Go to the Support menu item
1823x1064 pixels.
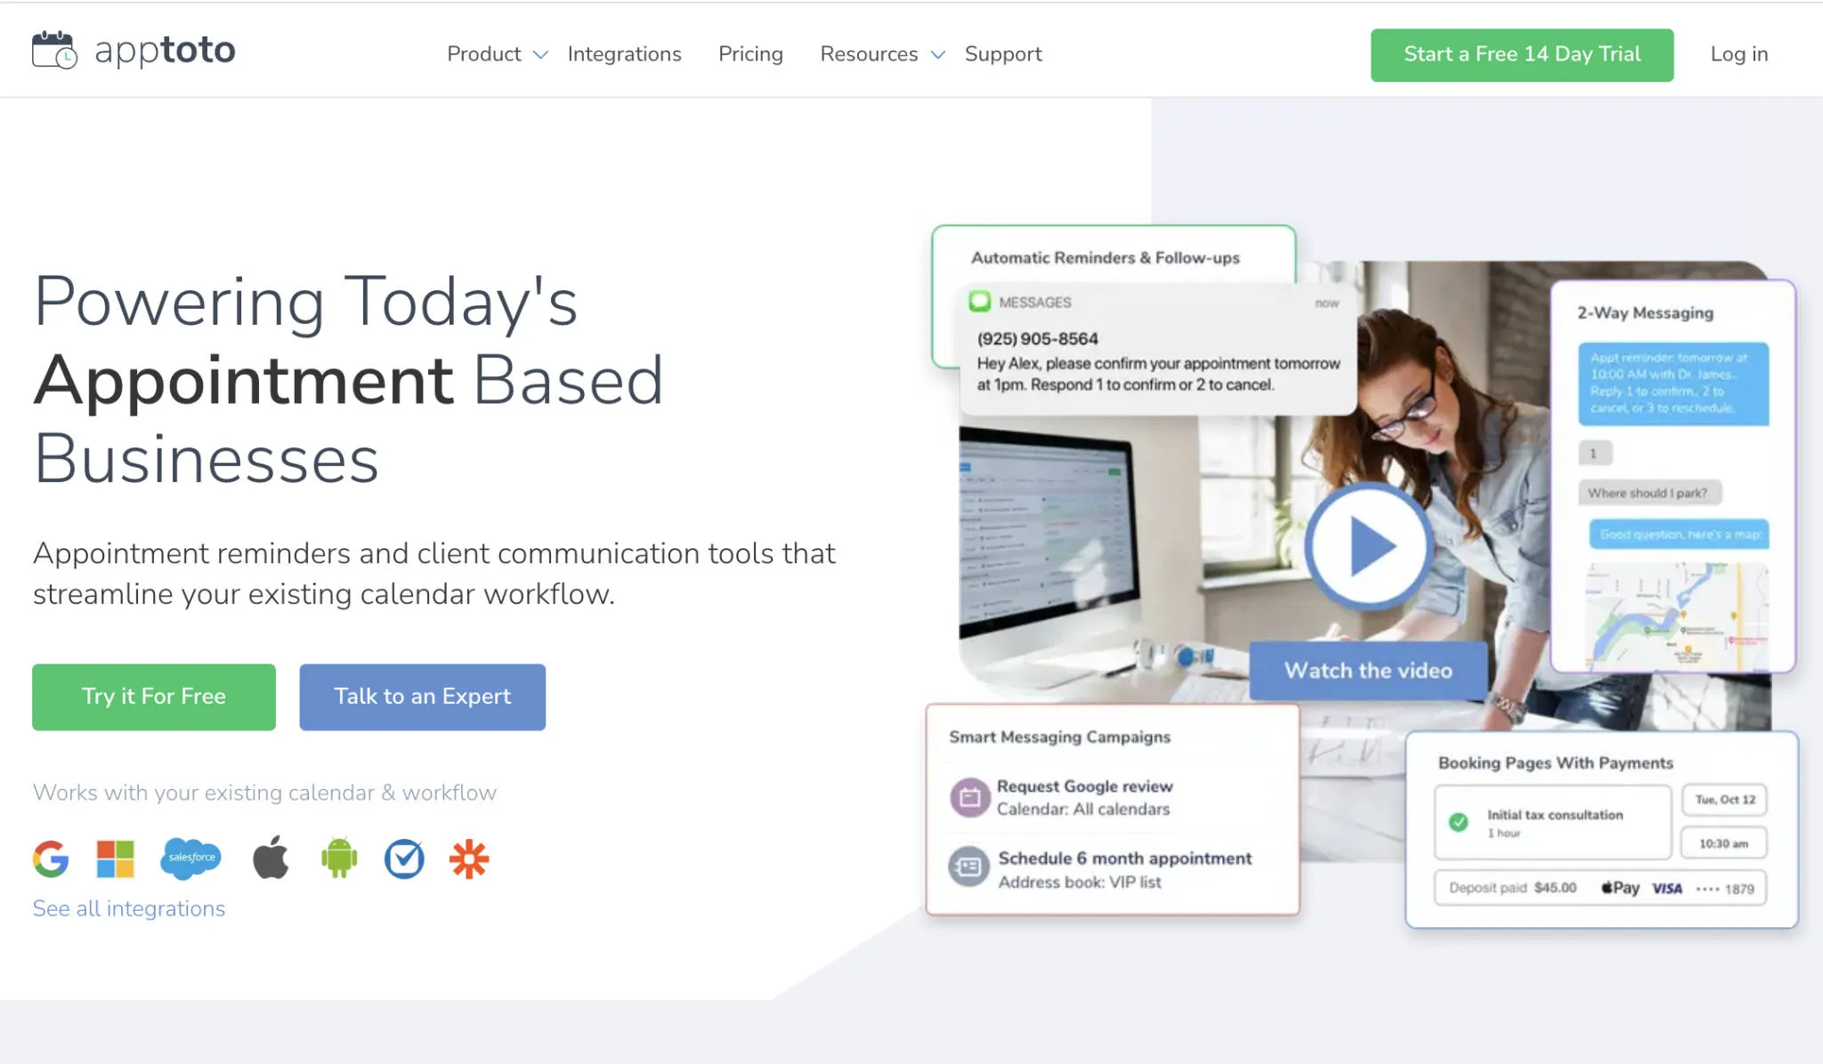point(1002,53)
